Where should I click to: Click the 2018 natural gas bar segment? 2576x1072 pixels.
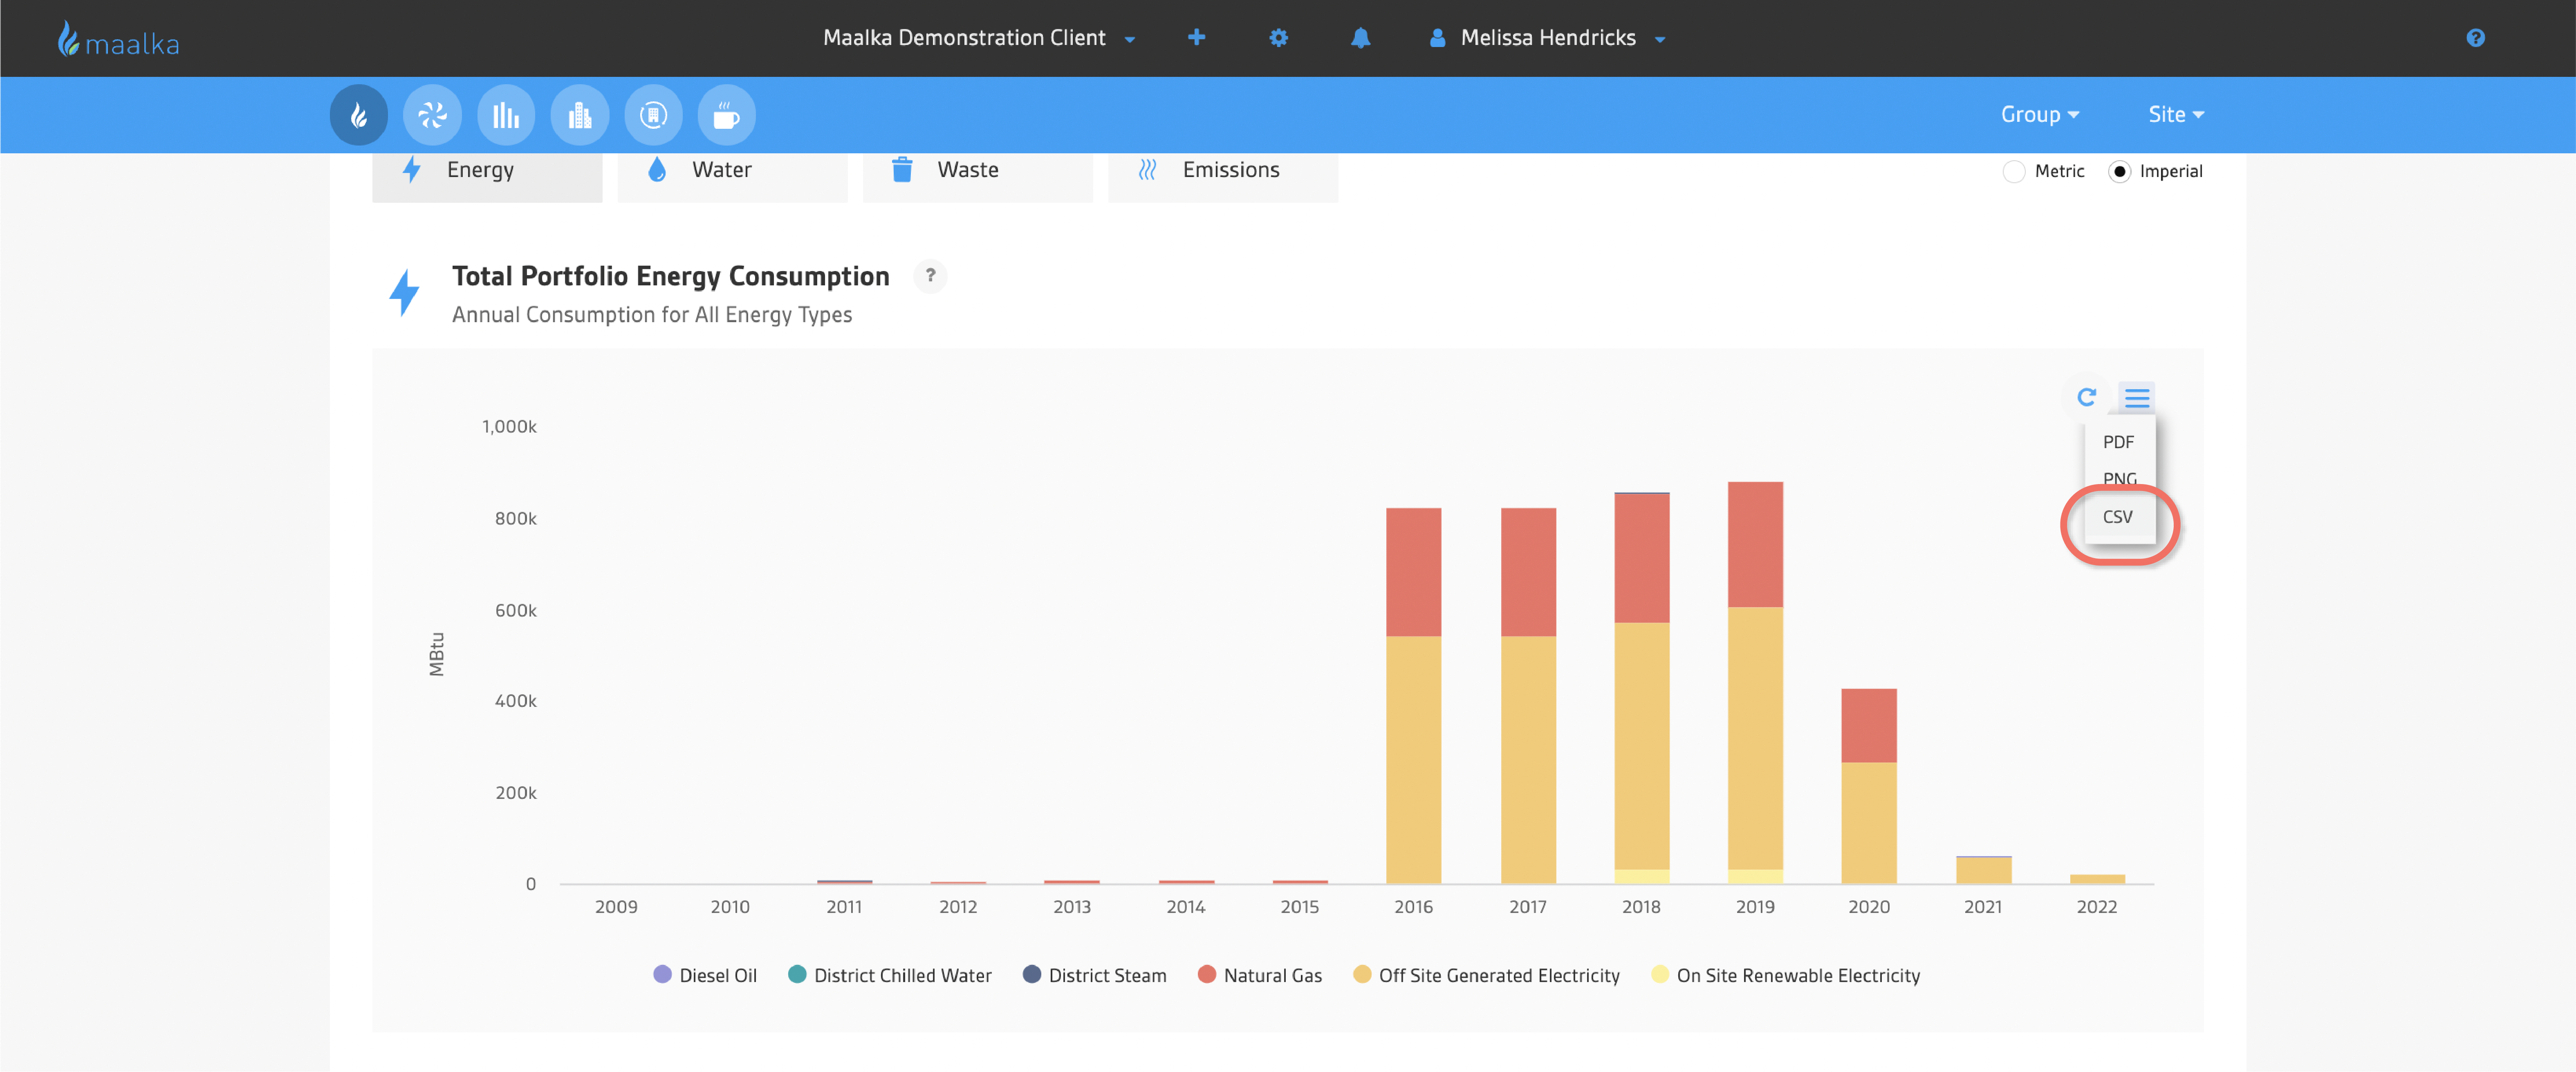[x=1641, y=558]
